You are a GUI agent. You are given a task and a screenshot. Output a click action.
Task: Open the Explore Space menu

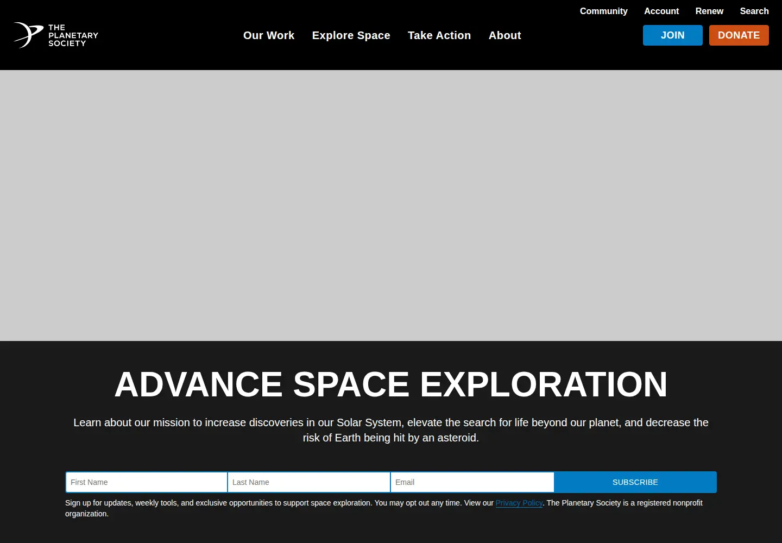[x=351, y=35]
